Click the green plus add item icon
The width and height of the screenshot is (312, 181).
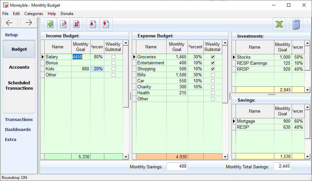pos(50,24)
